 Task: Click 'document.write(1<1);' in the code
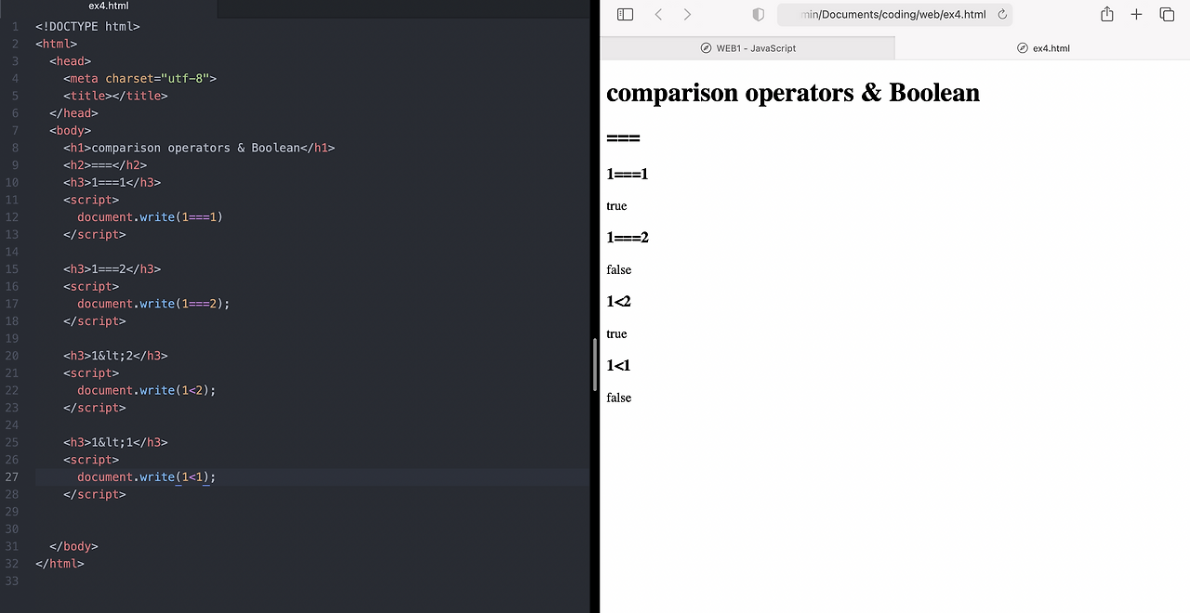tap(146, 477)
